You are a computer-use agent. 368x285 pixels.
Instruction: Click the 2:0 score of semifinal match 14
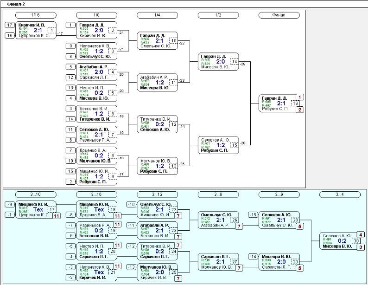(x=220, y=62)
